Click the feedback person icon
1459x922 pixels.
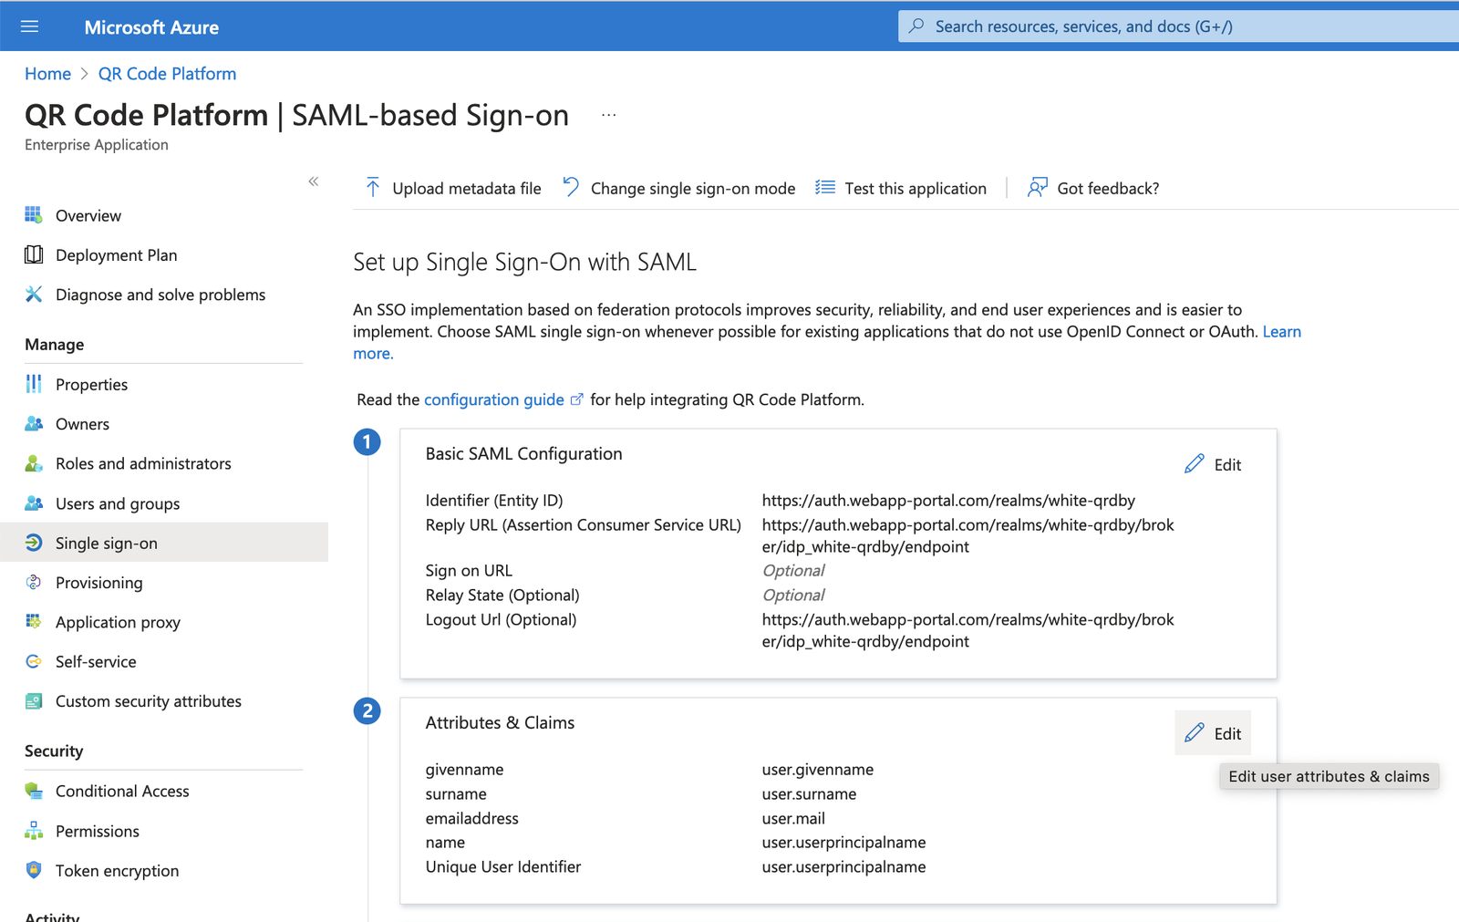pyautogui.click(x=1038, y=187)
